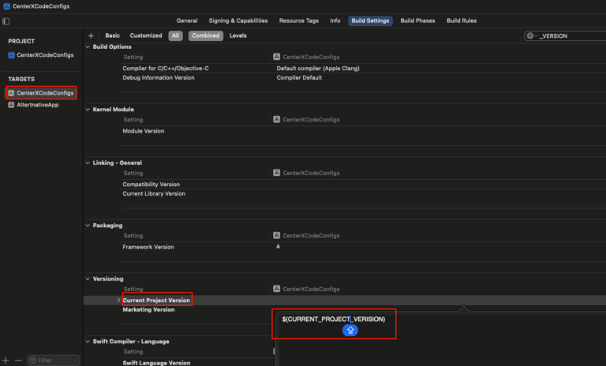
Task: Collapse the Versioning section
Action: pyautogui.click(x=88, y=278)
